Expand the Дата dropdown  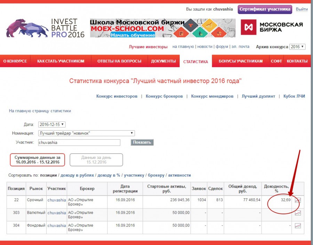coord(52,124)
